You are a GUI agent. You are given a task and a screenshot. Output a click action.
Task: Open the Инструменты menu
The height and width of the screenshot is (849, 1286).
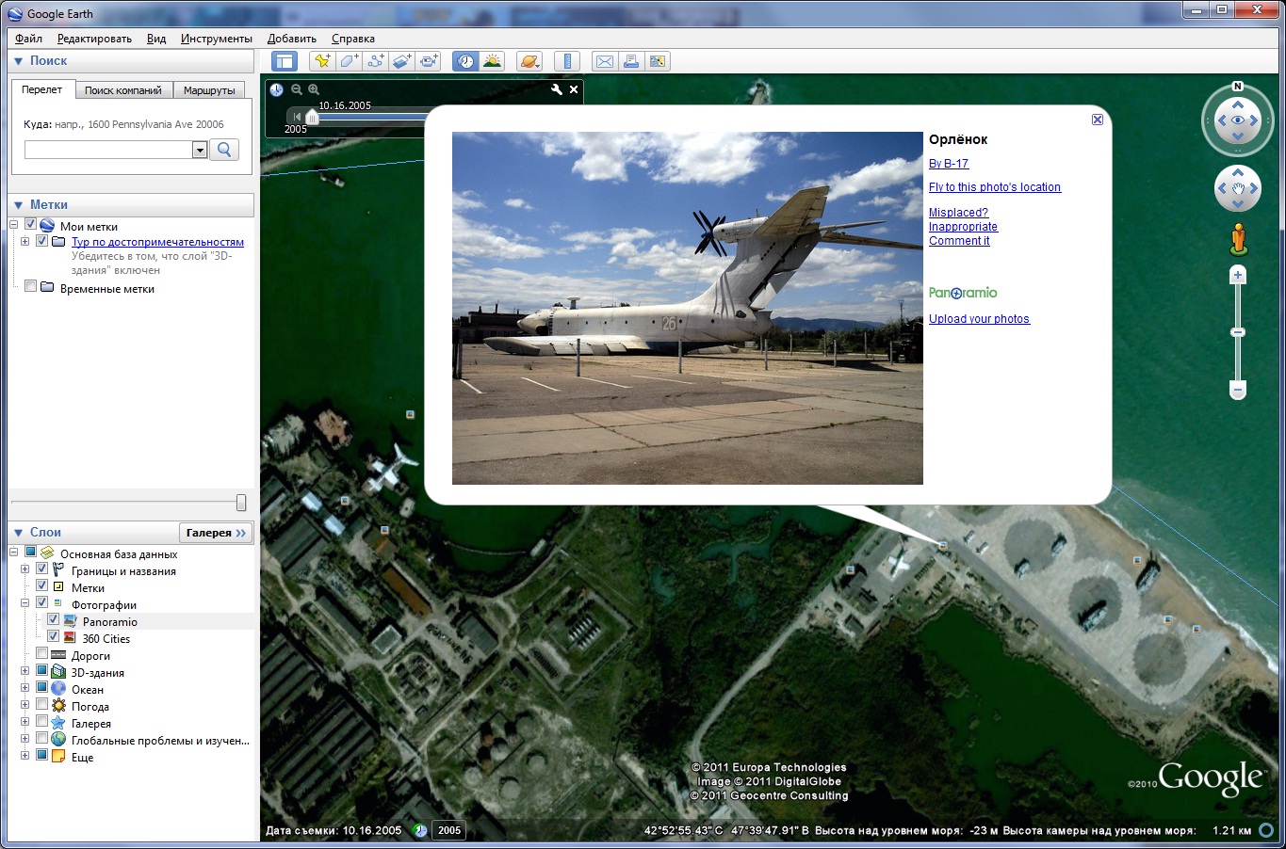[217, 39]
